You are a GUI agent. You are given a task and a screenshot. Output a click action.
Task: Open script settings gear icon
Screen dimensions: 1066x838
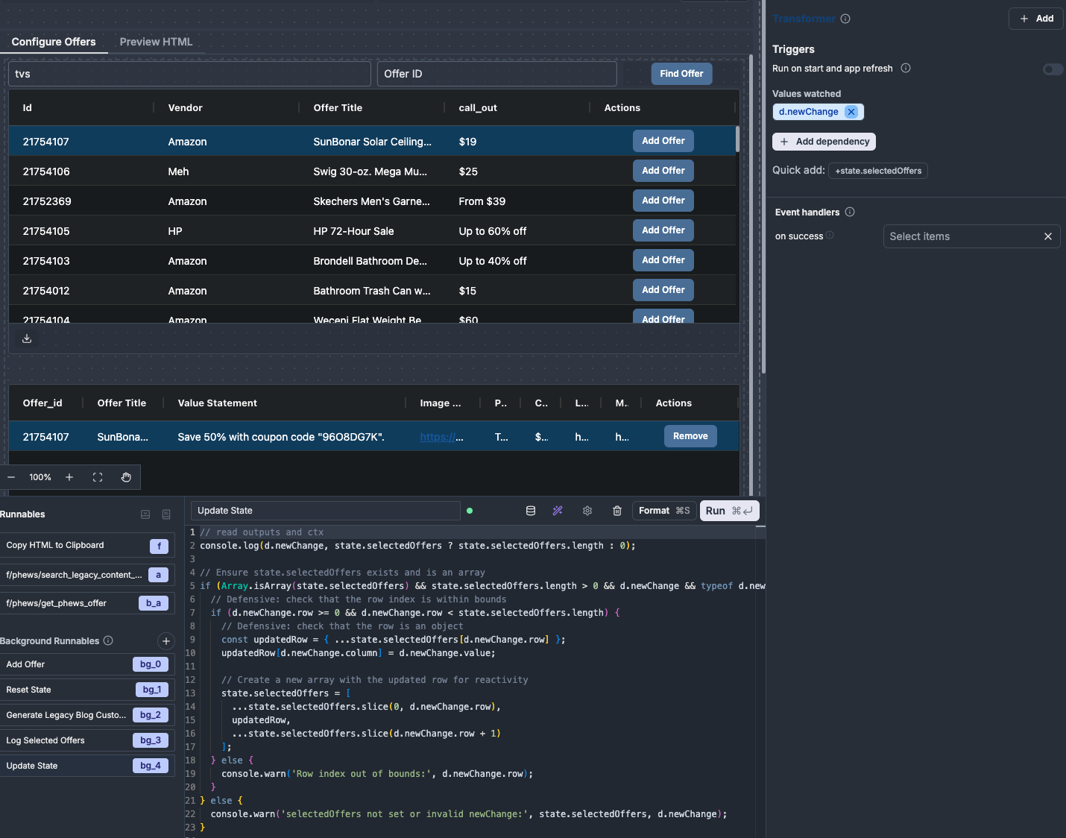click(x=587, y=511)
